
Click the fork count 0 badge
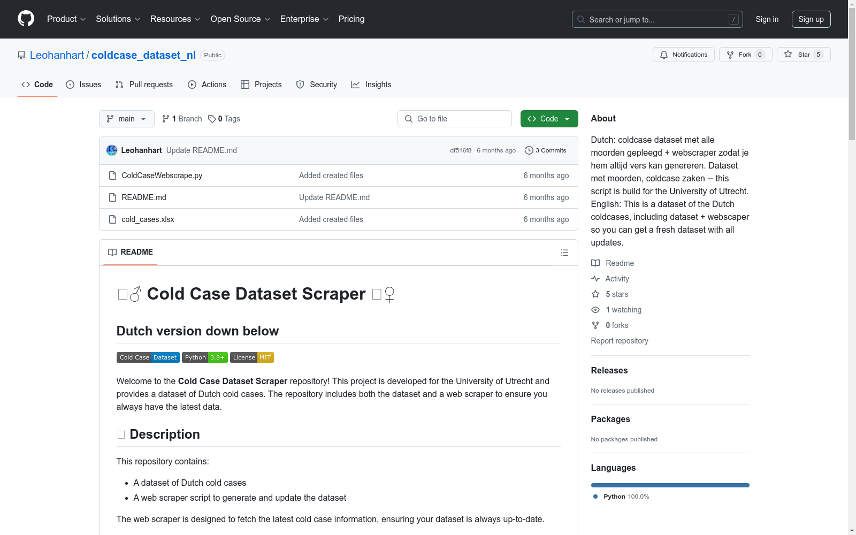coord(760,55)
